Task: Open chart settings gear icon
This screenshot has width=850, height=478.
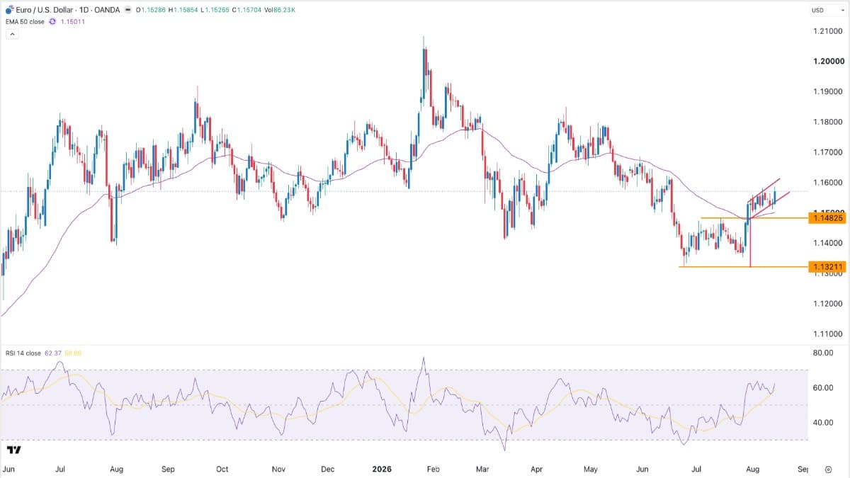Action: (x=828, y=470)
